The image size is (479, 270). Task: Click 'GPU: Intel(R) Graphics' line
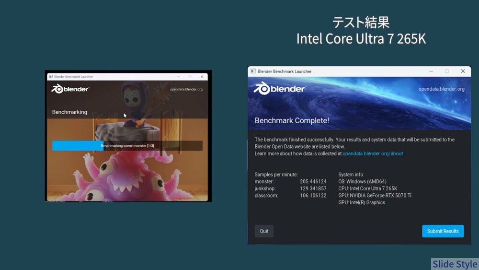tap(362, 203)
